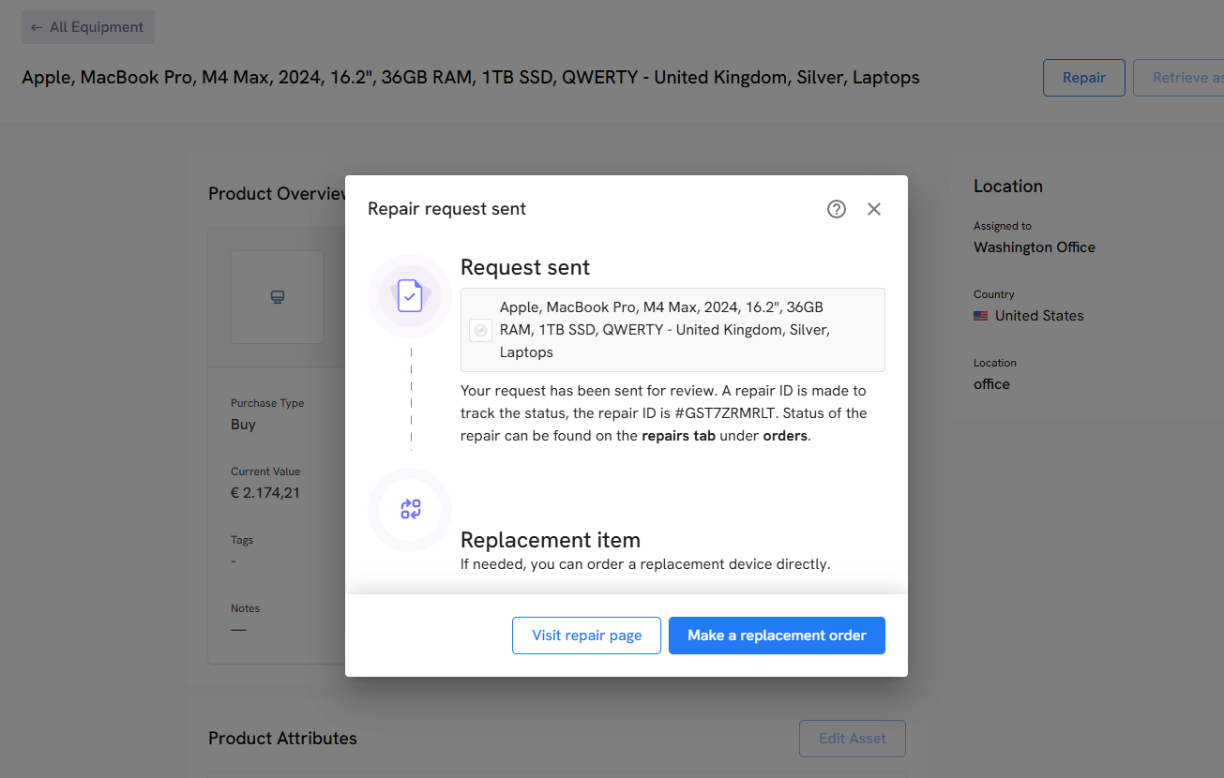Select the MacBook Pro item box in dialog
1224x778 pixels.
[672, 330]
